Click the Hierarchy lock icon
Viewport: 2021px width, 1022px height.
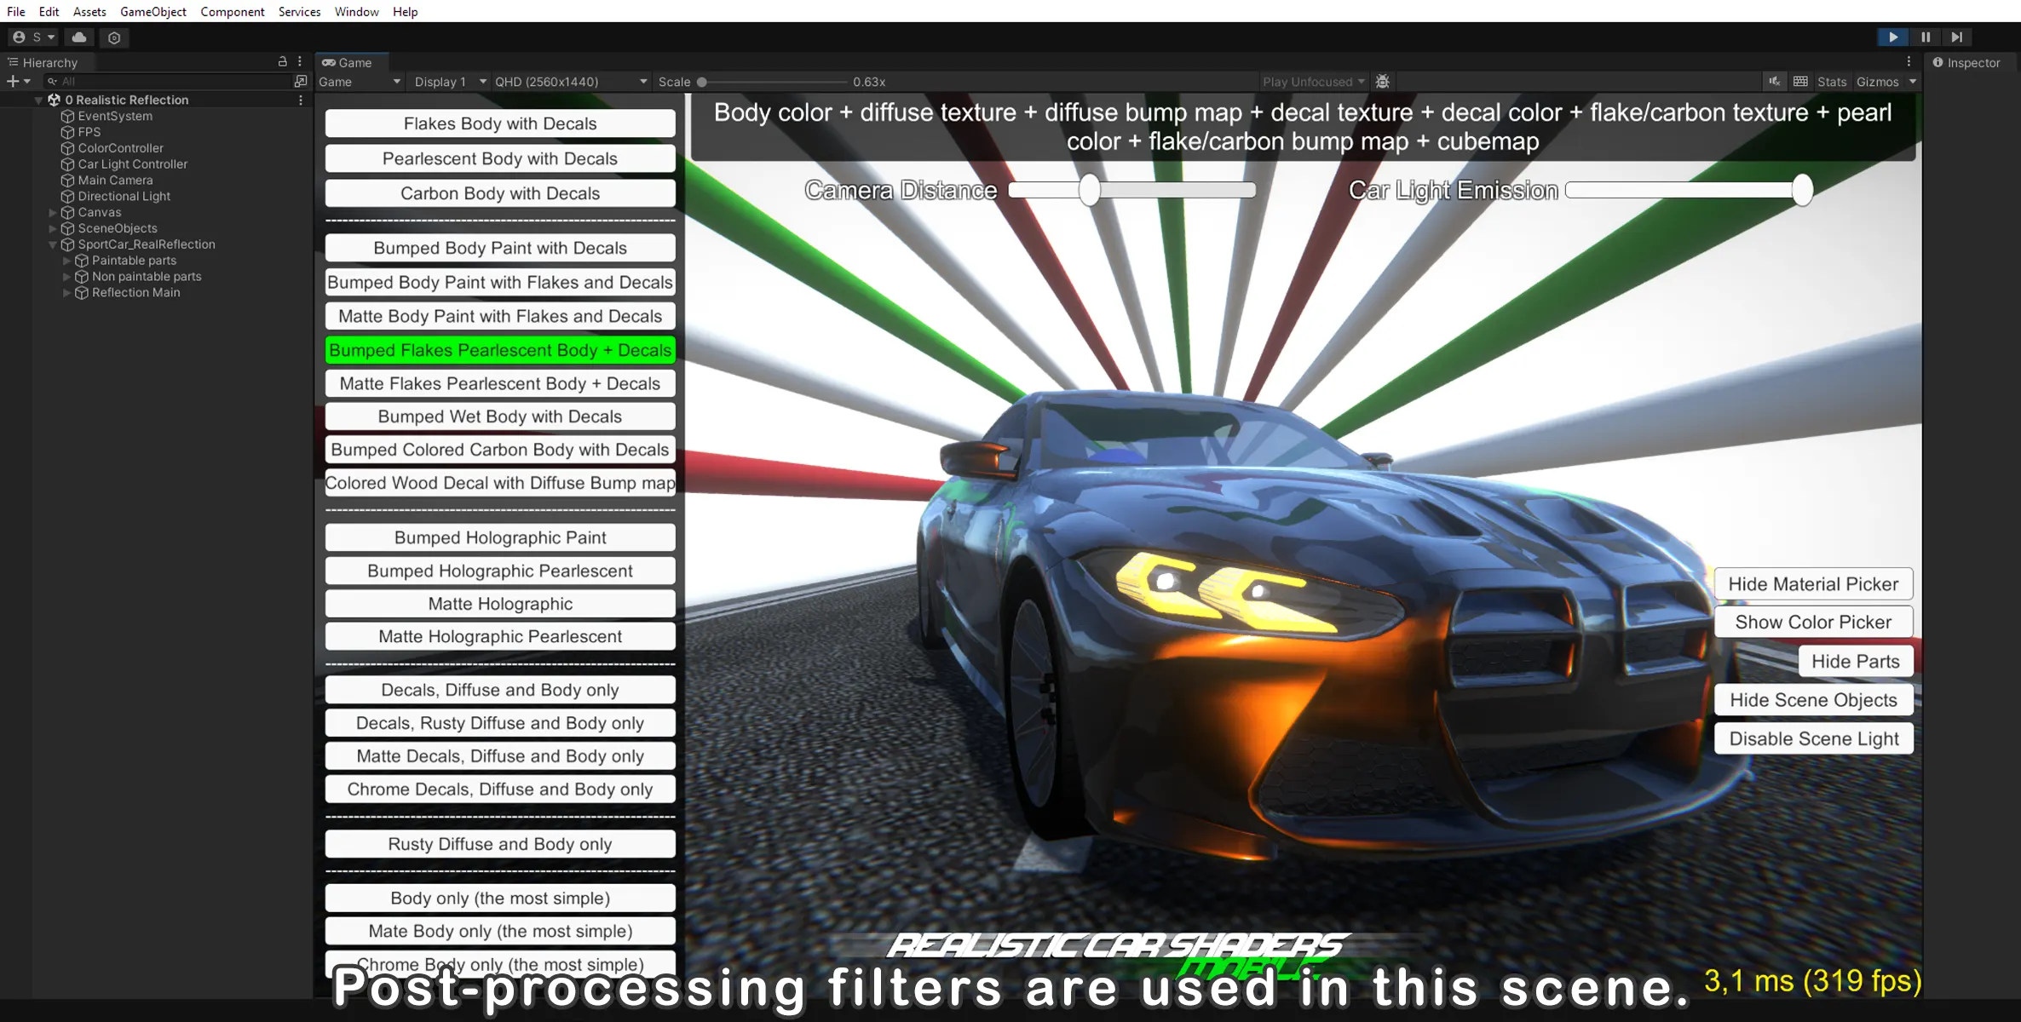282,62
